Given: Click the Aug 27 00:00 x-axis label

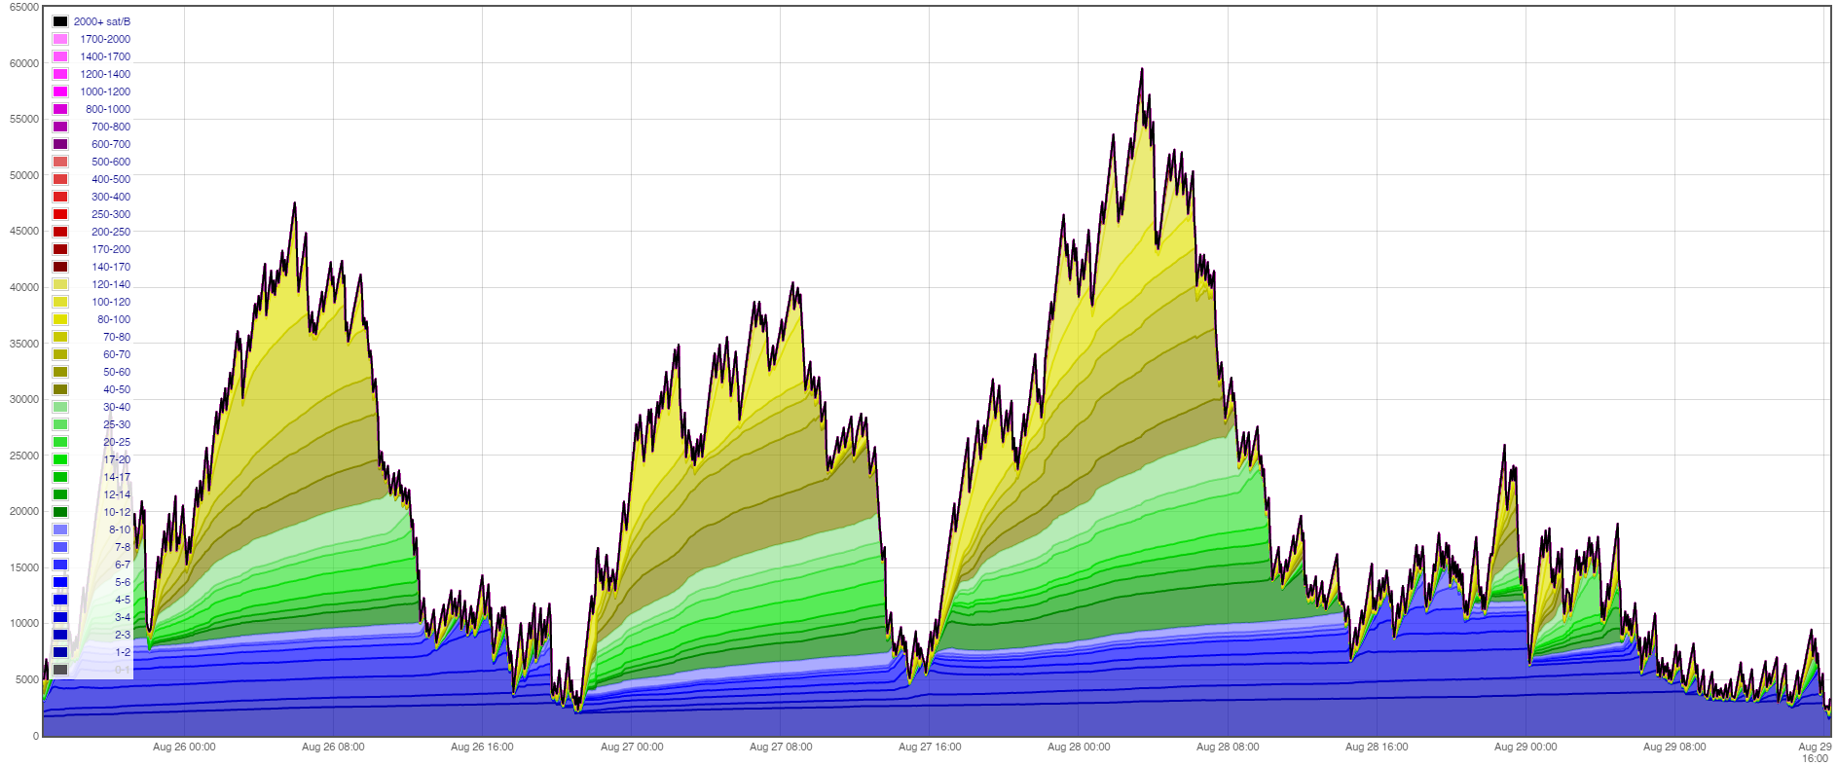Looking at the screenshot, I should coord(632,748).
